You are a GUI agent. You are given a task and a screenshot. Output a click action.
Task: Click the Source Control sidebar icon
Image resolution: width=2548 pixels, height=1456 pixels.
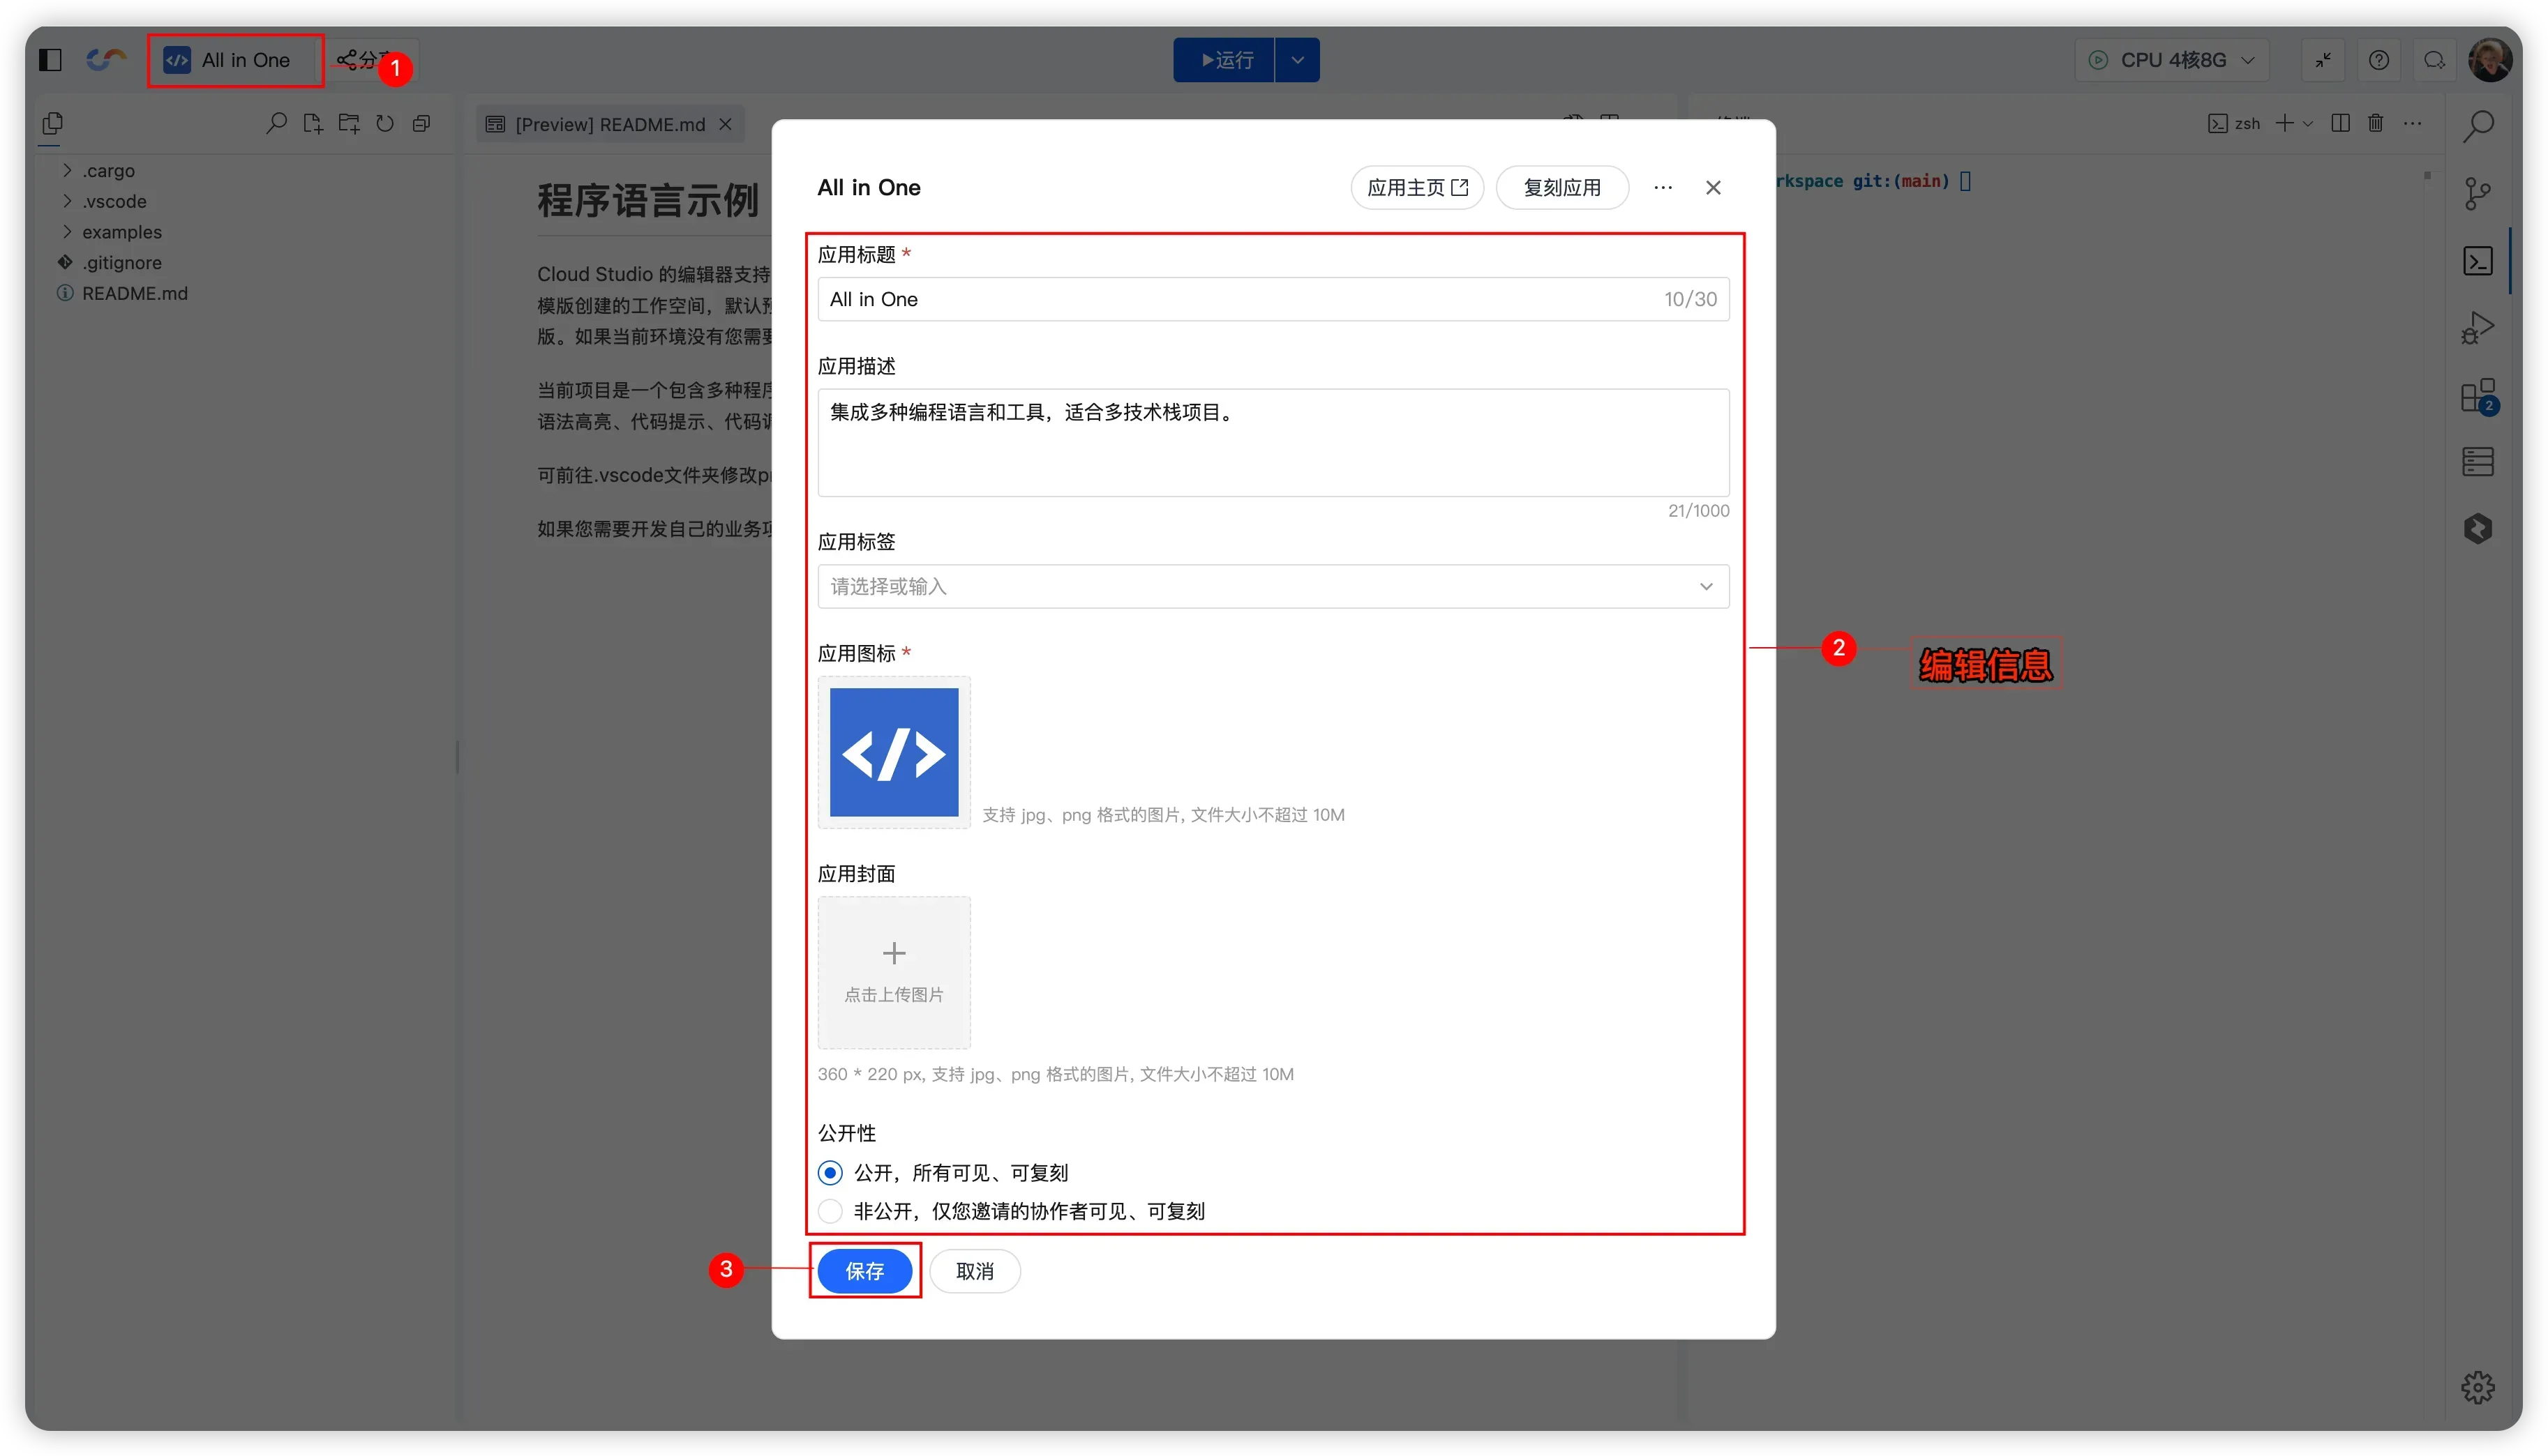click(x=2477, y=194)
